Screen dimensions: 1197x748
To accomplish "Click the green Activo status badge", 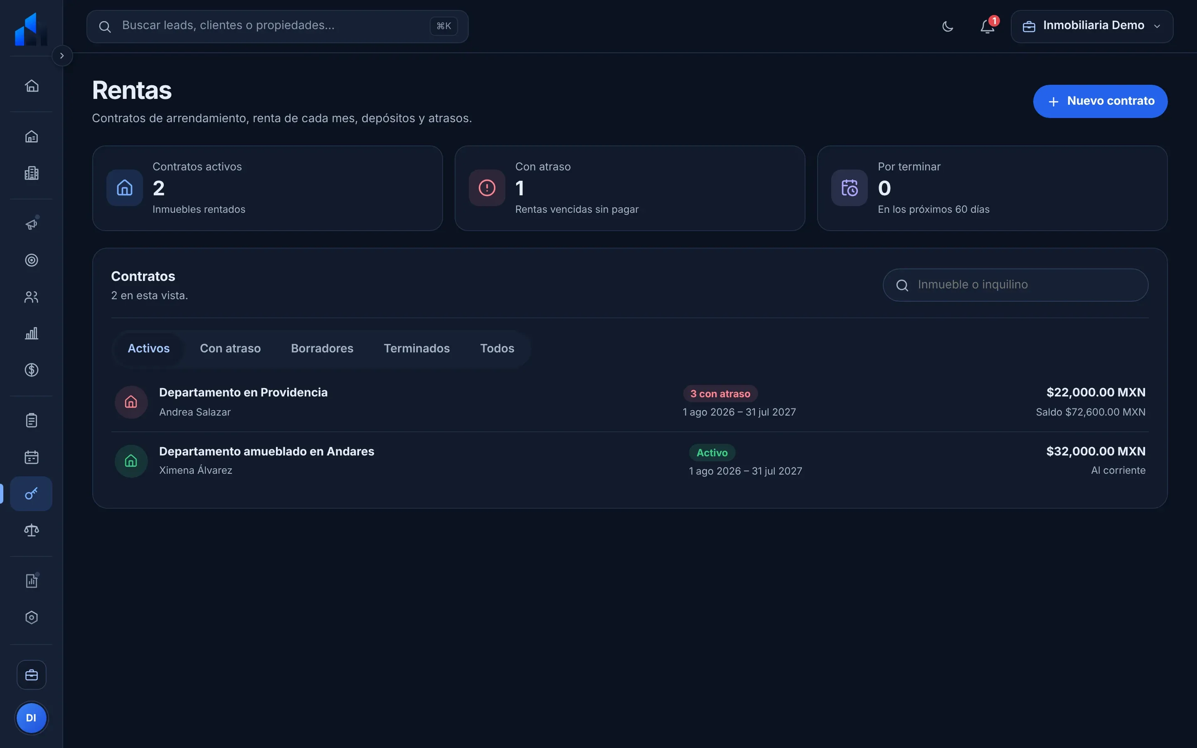I will pos(712,453).
